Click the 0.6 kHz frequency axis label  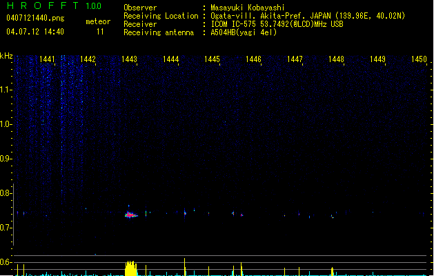(6, 262)
